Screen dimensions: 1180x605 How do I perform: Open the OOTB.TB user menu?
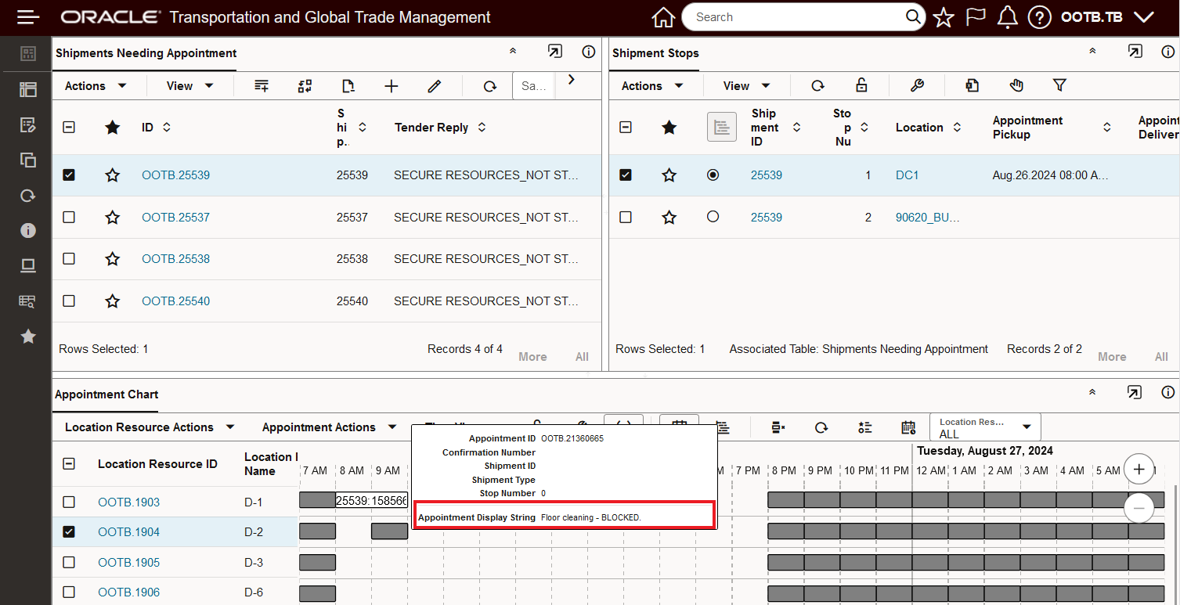click(1108, 17)
